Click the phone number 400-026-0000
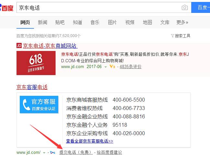 tap(129, 133)
